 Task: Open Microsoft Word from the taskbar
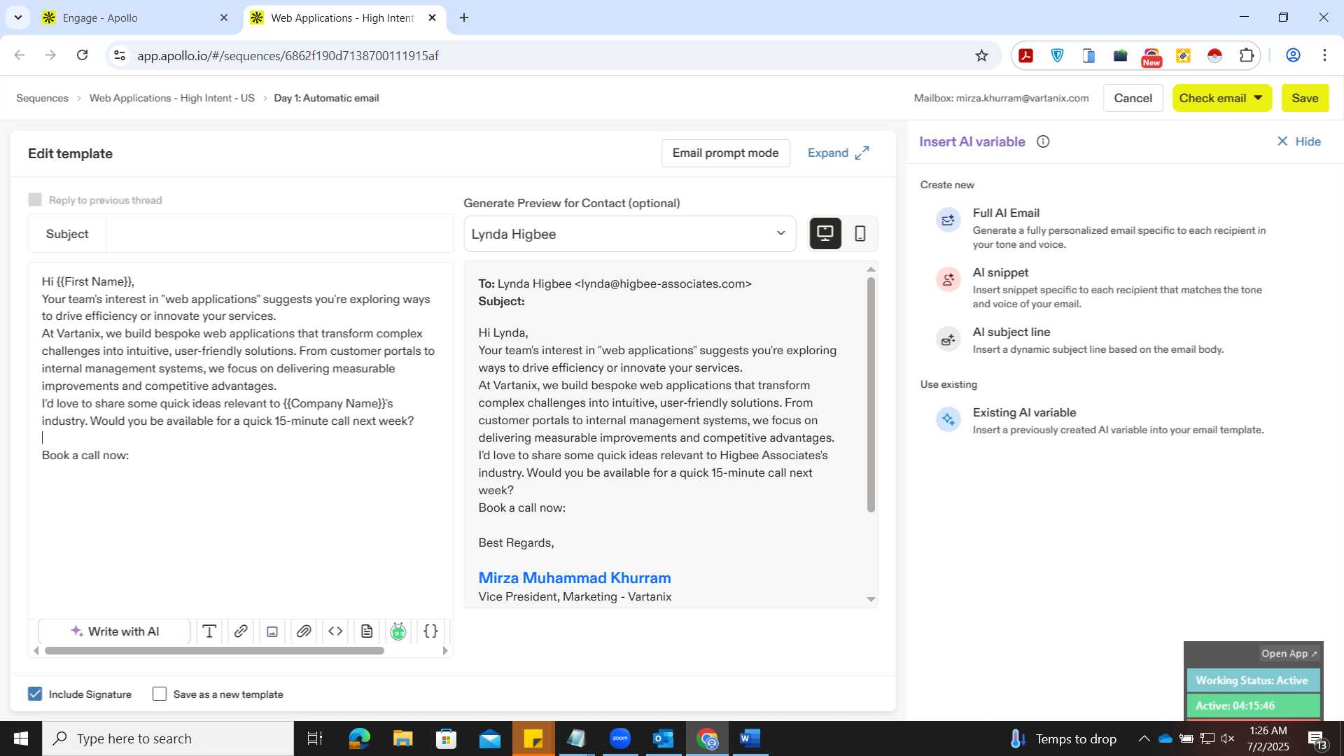[750, 738]
